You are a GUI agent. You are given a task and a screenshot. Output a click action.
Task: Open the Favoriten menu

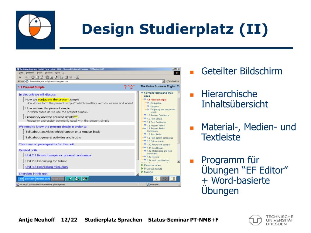coord(49,73)
